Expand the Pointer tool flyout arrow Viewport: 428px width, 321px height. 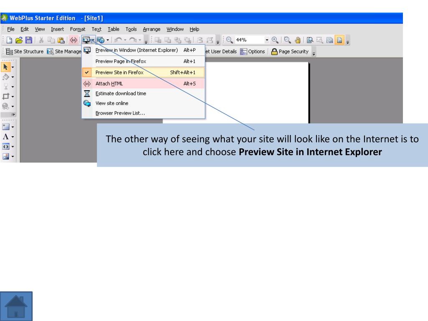coord(13,67)
